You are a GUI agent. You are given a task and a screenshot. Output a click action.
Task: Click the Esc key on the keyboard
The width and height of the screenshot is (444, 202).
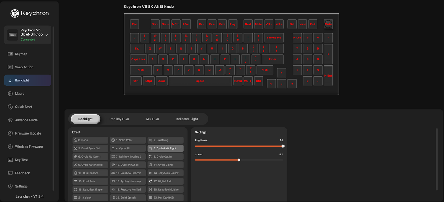[x=135, y=24]
